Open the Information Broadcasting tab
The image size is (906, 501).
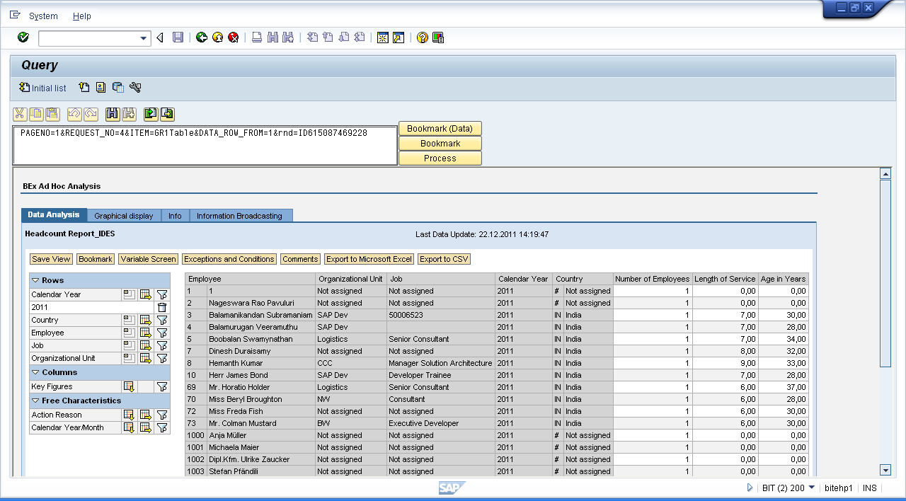pos(239,216)
